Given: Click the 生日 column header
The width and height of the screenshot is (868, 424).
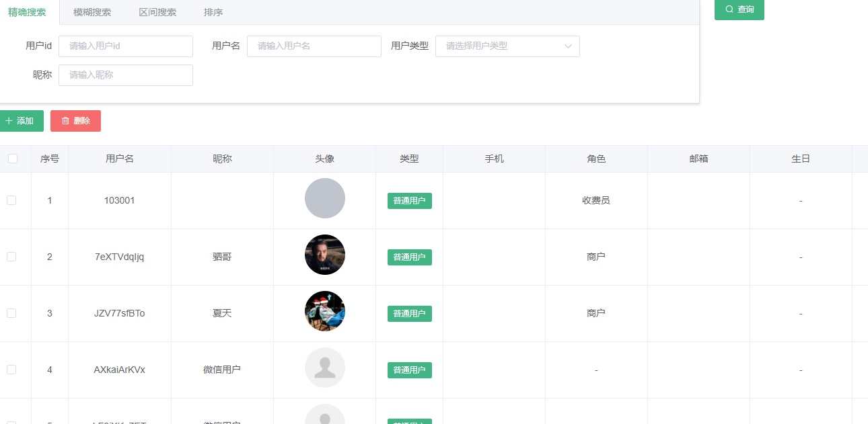Looking at the screenshot, I should [x=801, y=159].
